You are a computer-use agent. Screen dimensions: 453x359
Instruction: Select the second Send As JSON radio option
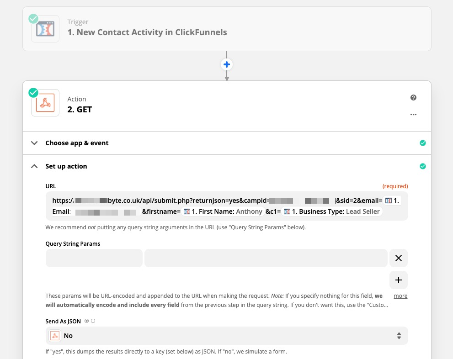coord(93,321)
